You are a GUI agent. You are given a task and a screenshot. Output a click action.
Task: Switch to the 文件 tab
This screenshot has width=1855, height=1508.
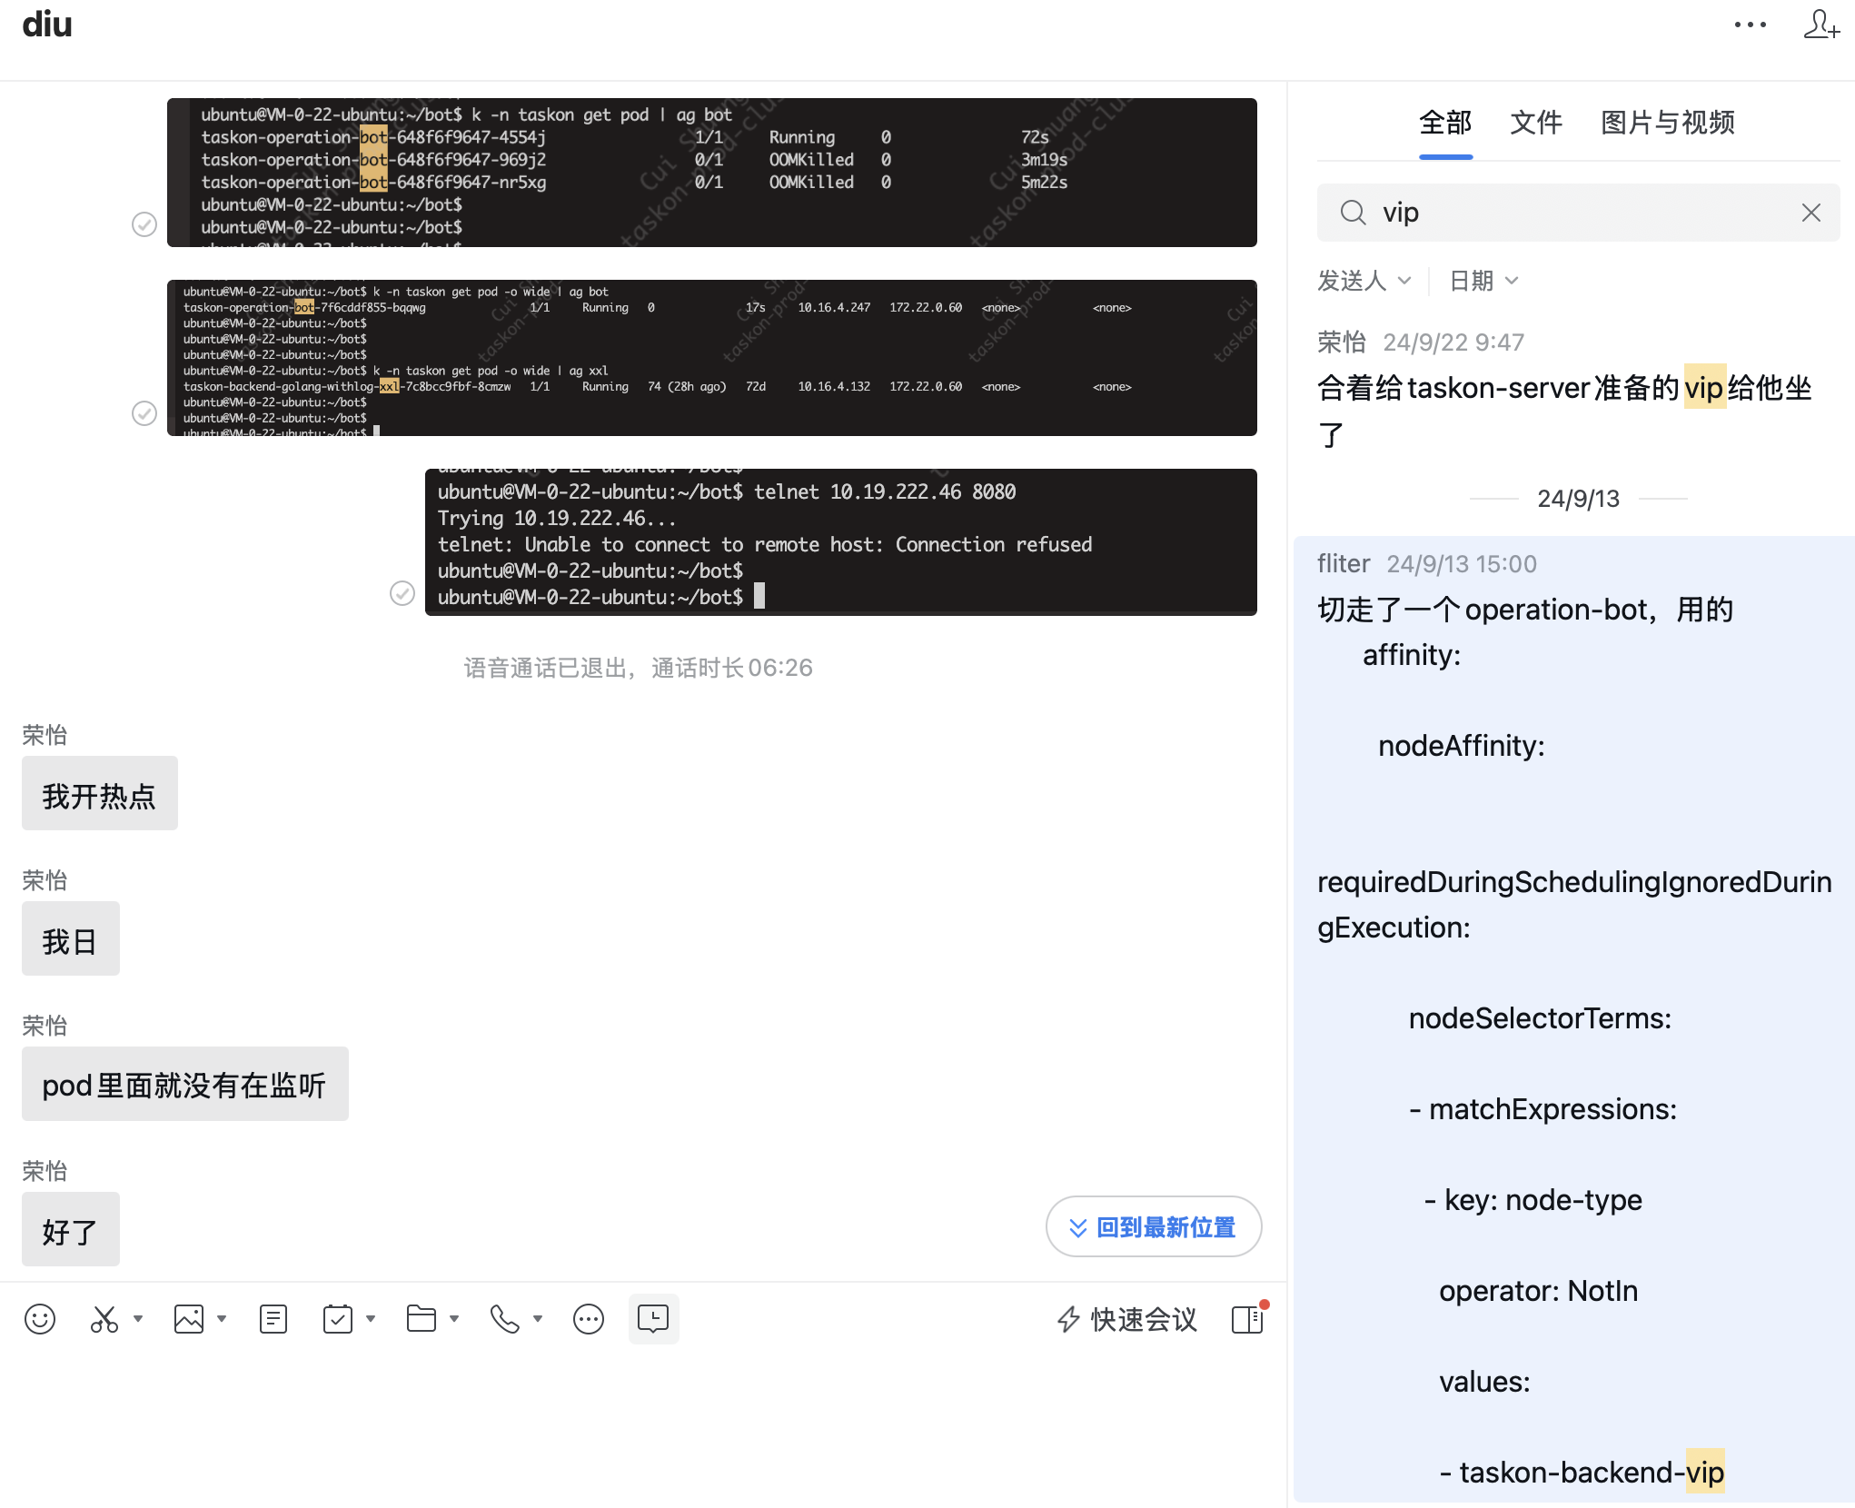(x=1535, y=123)
